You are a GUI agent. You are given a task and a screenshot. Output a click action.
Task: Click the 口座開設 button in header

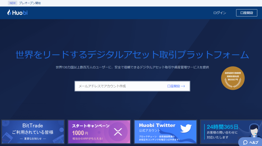(x=247, y=13)
